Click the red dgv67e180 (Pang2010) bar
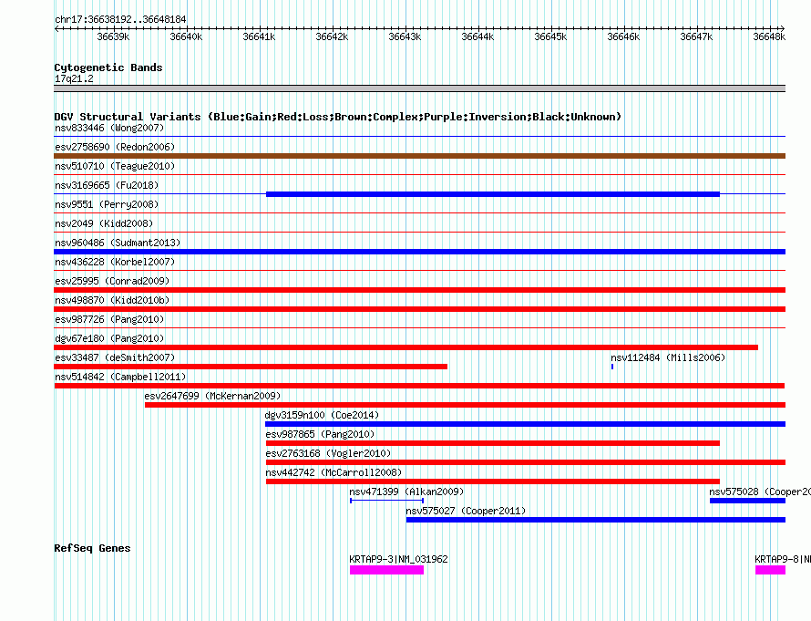Screen dimensions: 811x621 point(406,347)
